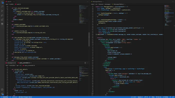The height and width of the screenshot is (98, 175).
Task: Change end of line sequence LF
Action: click(x=150, y=97)
